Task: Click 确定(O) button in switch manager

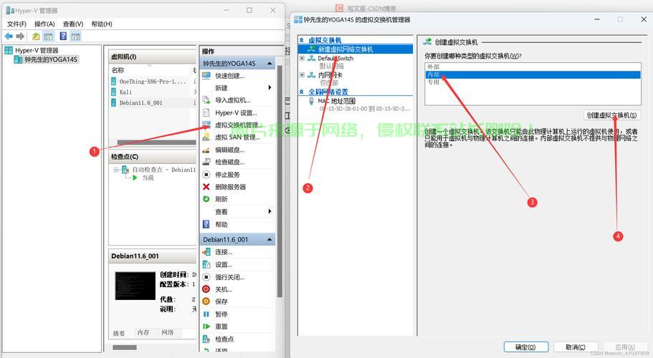Action: pyautogui.click(x=525, y=347)
